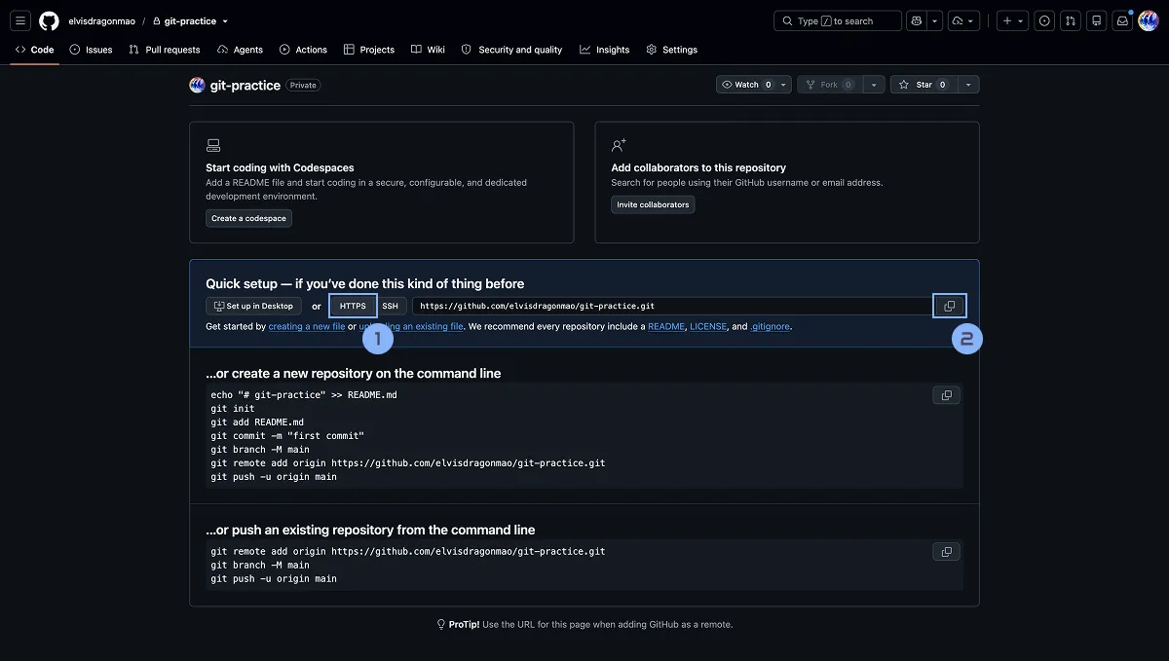Open the notifications inbox icon
Viewport: 1169px width, 661px height.
click(1122, 20)
